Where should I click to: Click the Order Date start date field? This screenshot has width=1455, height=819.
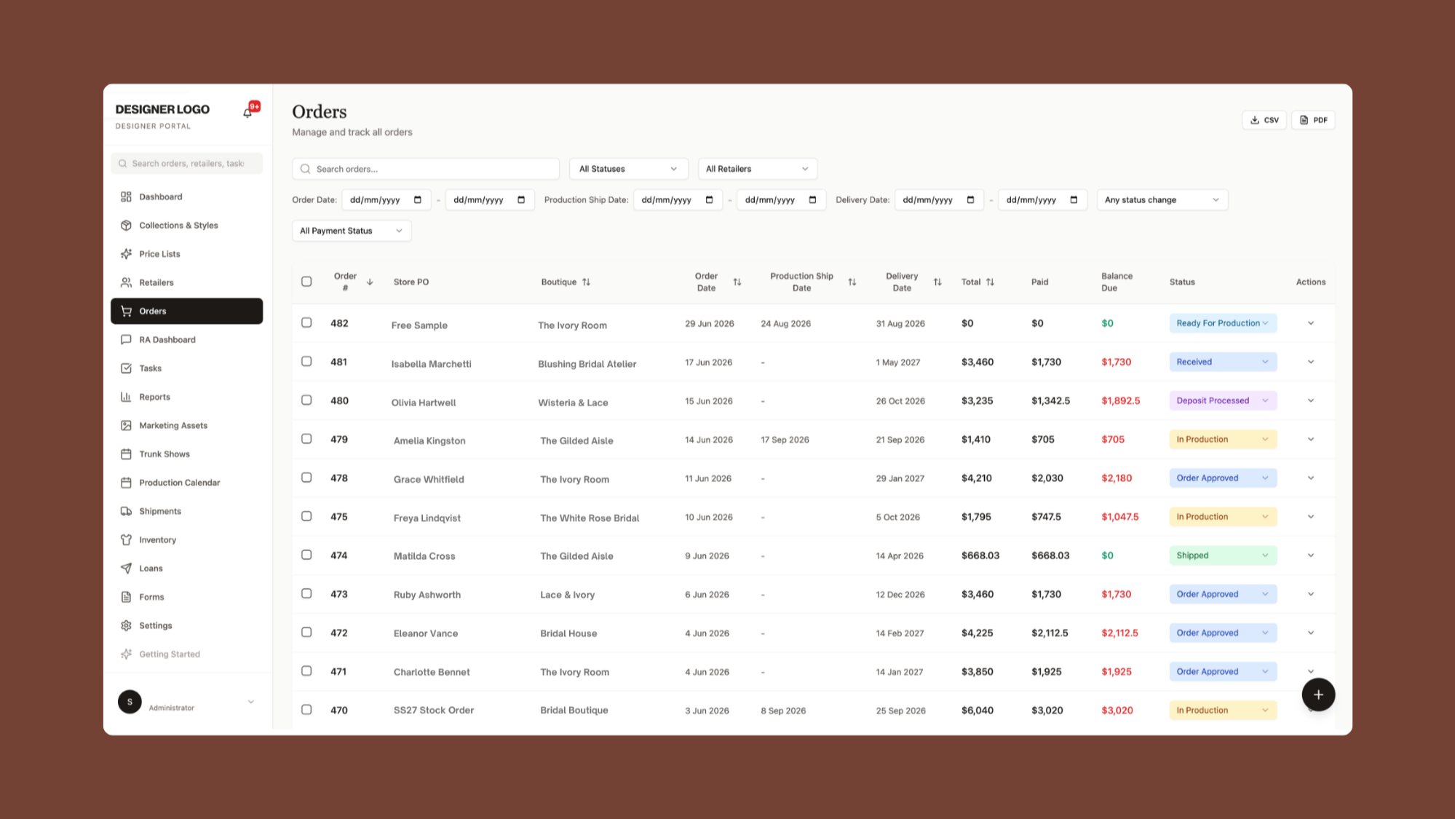pyautogui.click(x=386, y=199)
